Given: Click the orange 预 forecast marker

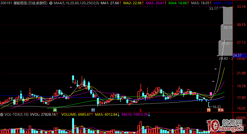Looking at the screenshot, I should (209, 110).
